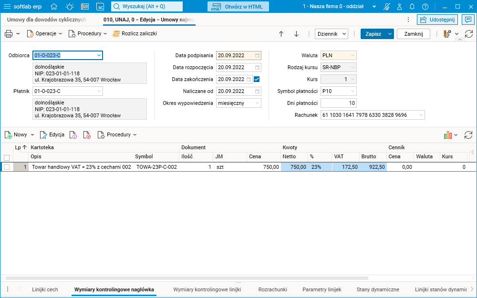The height and width of the screenshot is (298, 477).
Task: Open the lines chart icon
Action: (448, 135)
